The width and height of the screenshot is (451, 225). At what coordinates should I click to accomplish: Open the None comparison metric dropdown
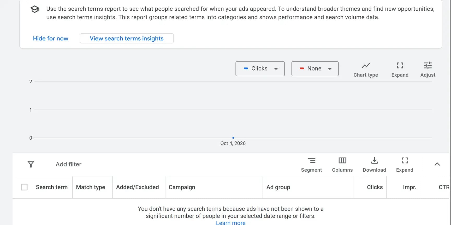coord(315,69)
